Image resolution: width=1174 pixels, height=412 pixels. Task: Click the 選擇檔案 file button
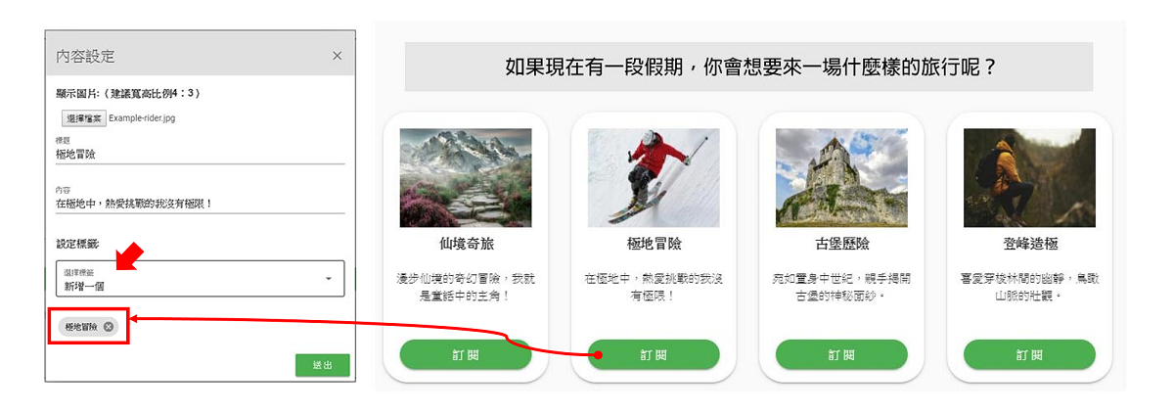pos(84,117)
